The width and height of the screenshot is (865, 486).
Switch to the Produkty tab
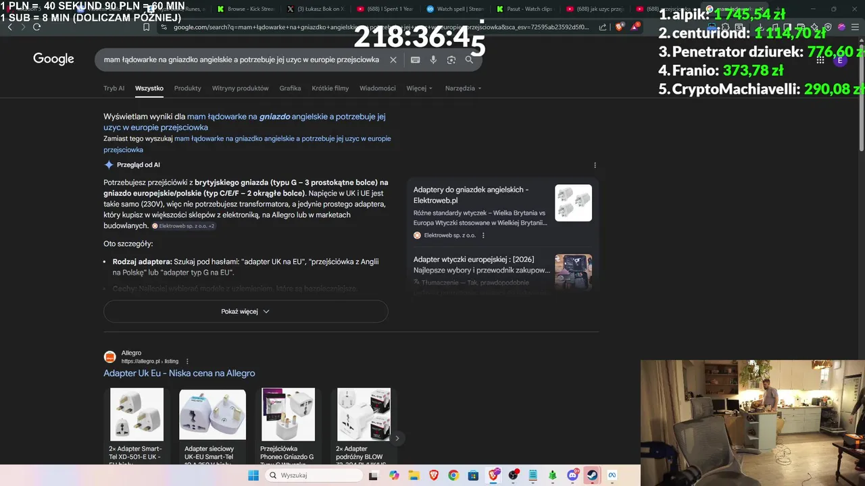187,88
